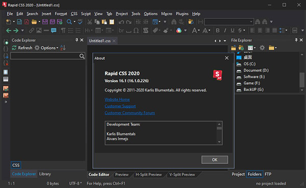Click the first purple Save icon
This screenshot has height=188, width=306.
click(45, 21)
